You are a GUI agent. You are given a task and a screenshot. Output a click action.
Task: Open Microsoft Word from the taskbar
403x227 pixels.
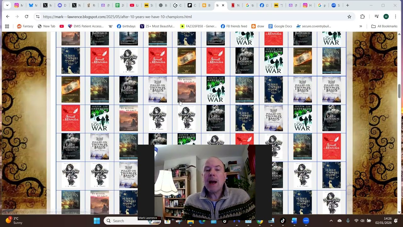pyautogui.click(x=294, y=221)
